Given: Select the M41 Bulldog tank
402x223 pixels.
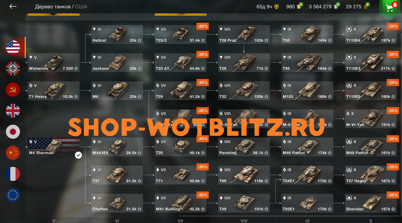Looking at the screenshot, I should 180,203.
